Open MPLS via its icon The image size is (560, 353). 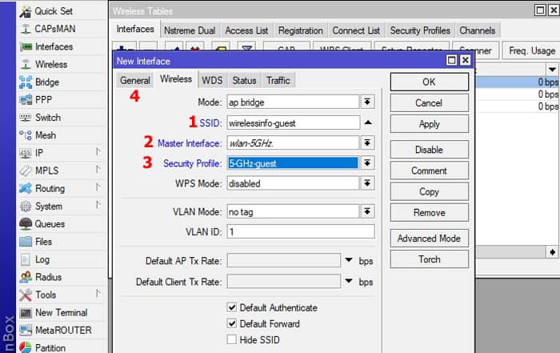pos(26,170)
